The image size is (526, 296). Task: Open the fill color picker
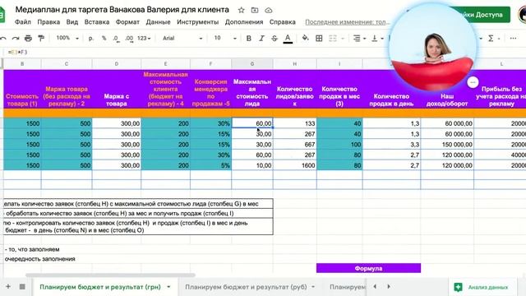(305, 38)
